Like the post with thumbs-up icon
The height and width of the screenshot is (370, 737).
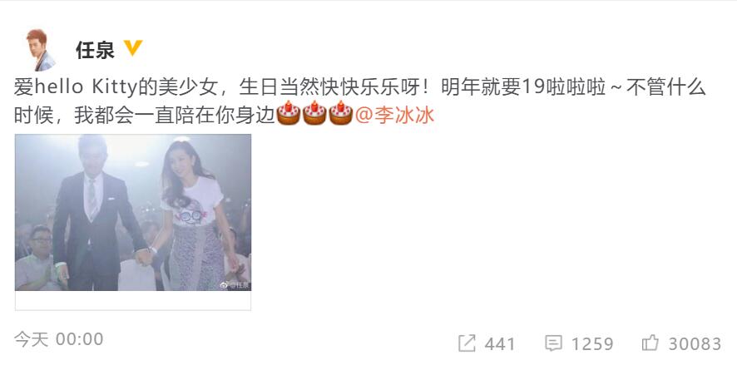point(650,343)
